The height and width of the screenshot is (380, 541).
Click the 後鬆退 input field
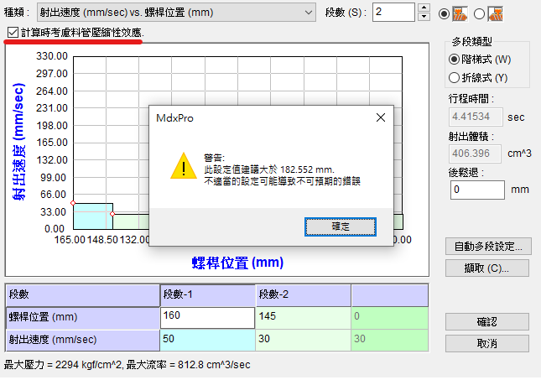pos(477,190)
